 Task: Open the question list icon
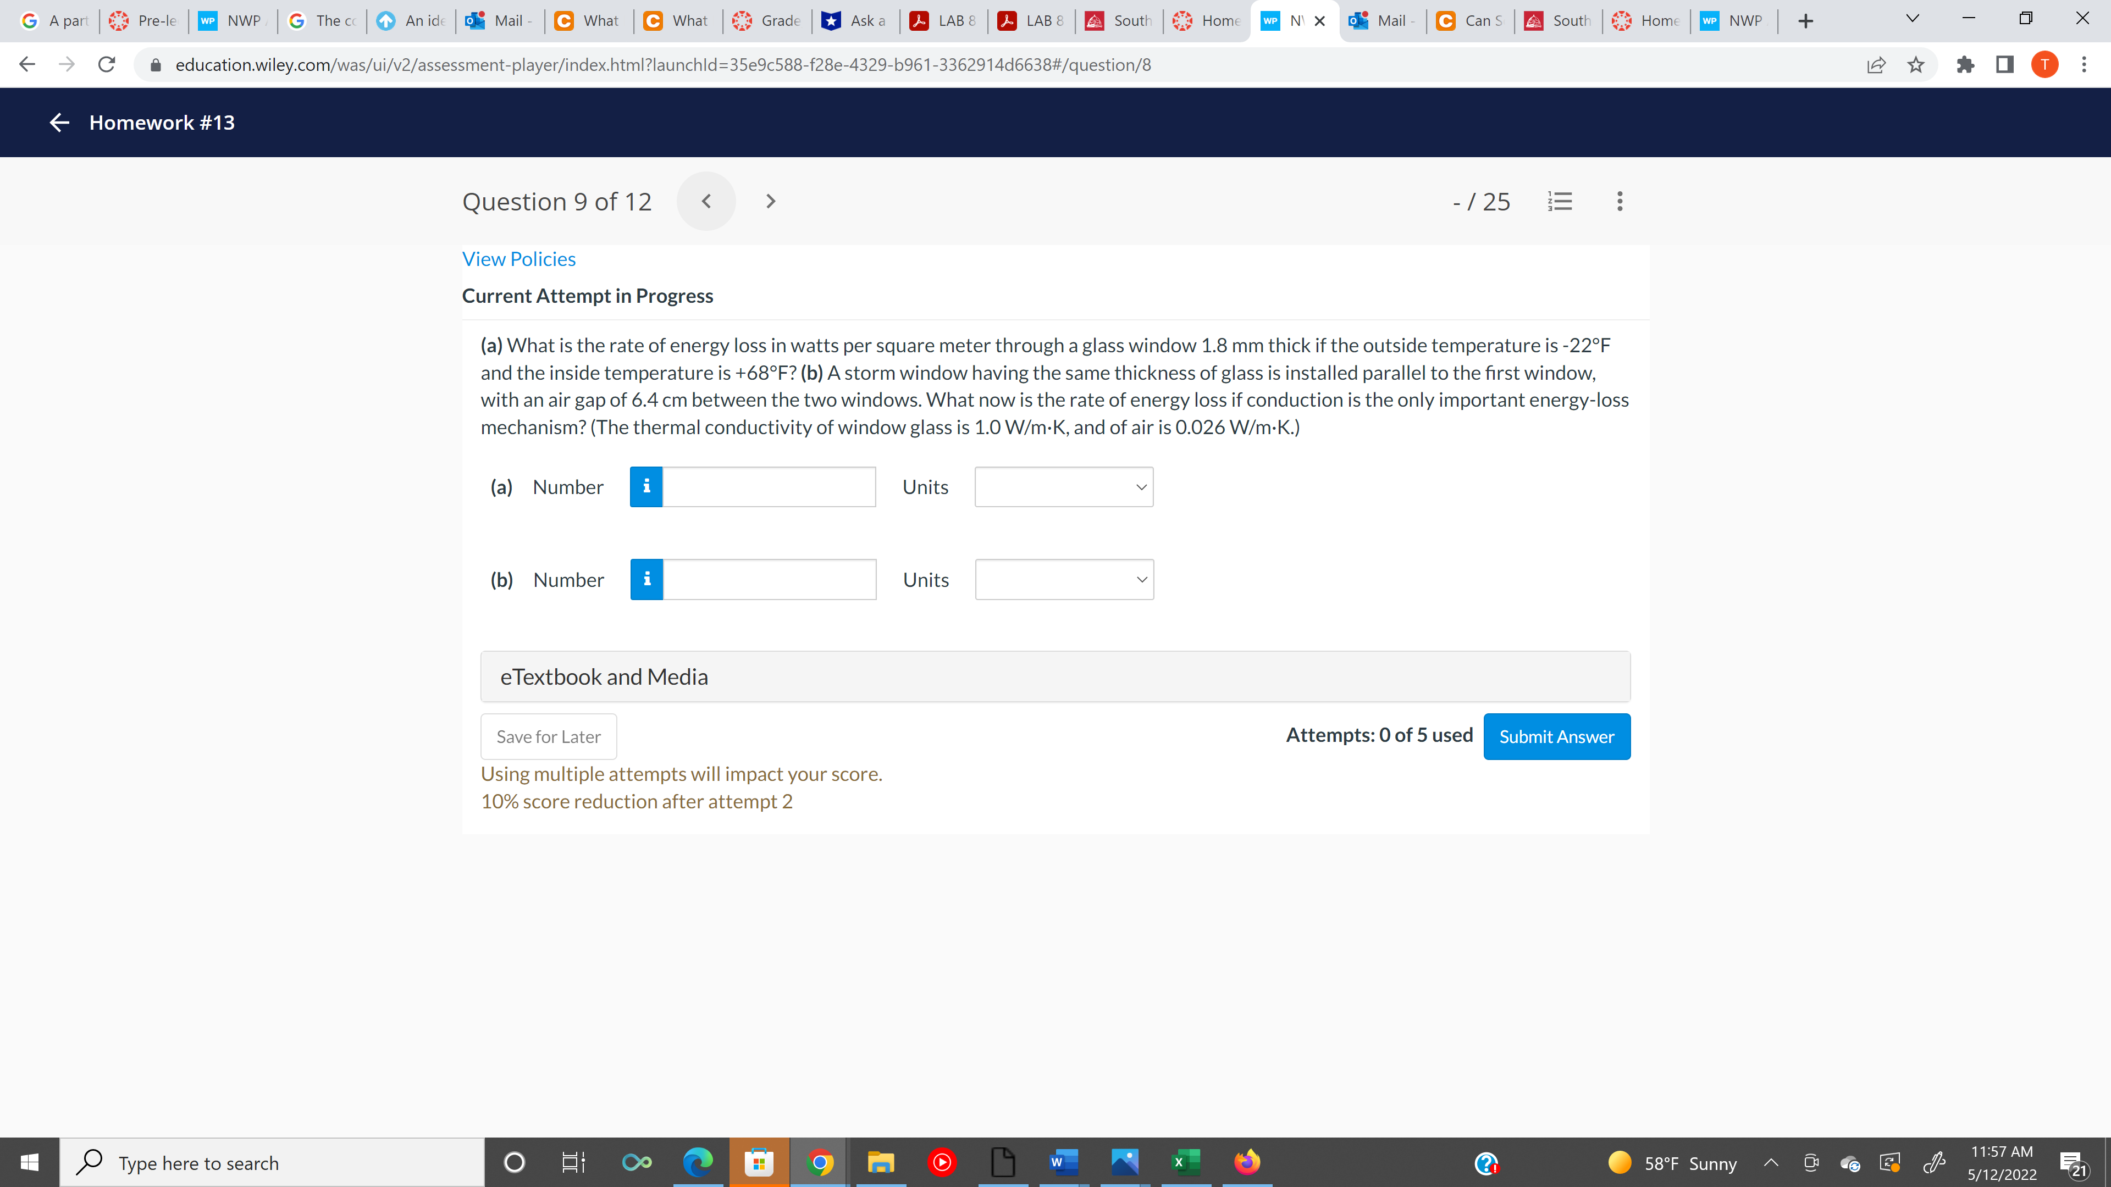[1560, 202]
